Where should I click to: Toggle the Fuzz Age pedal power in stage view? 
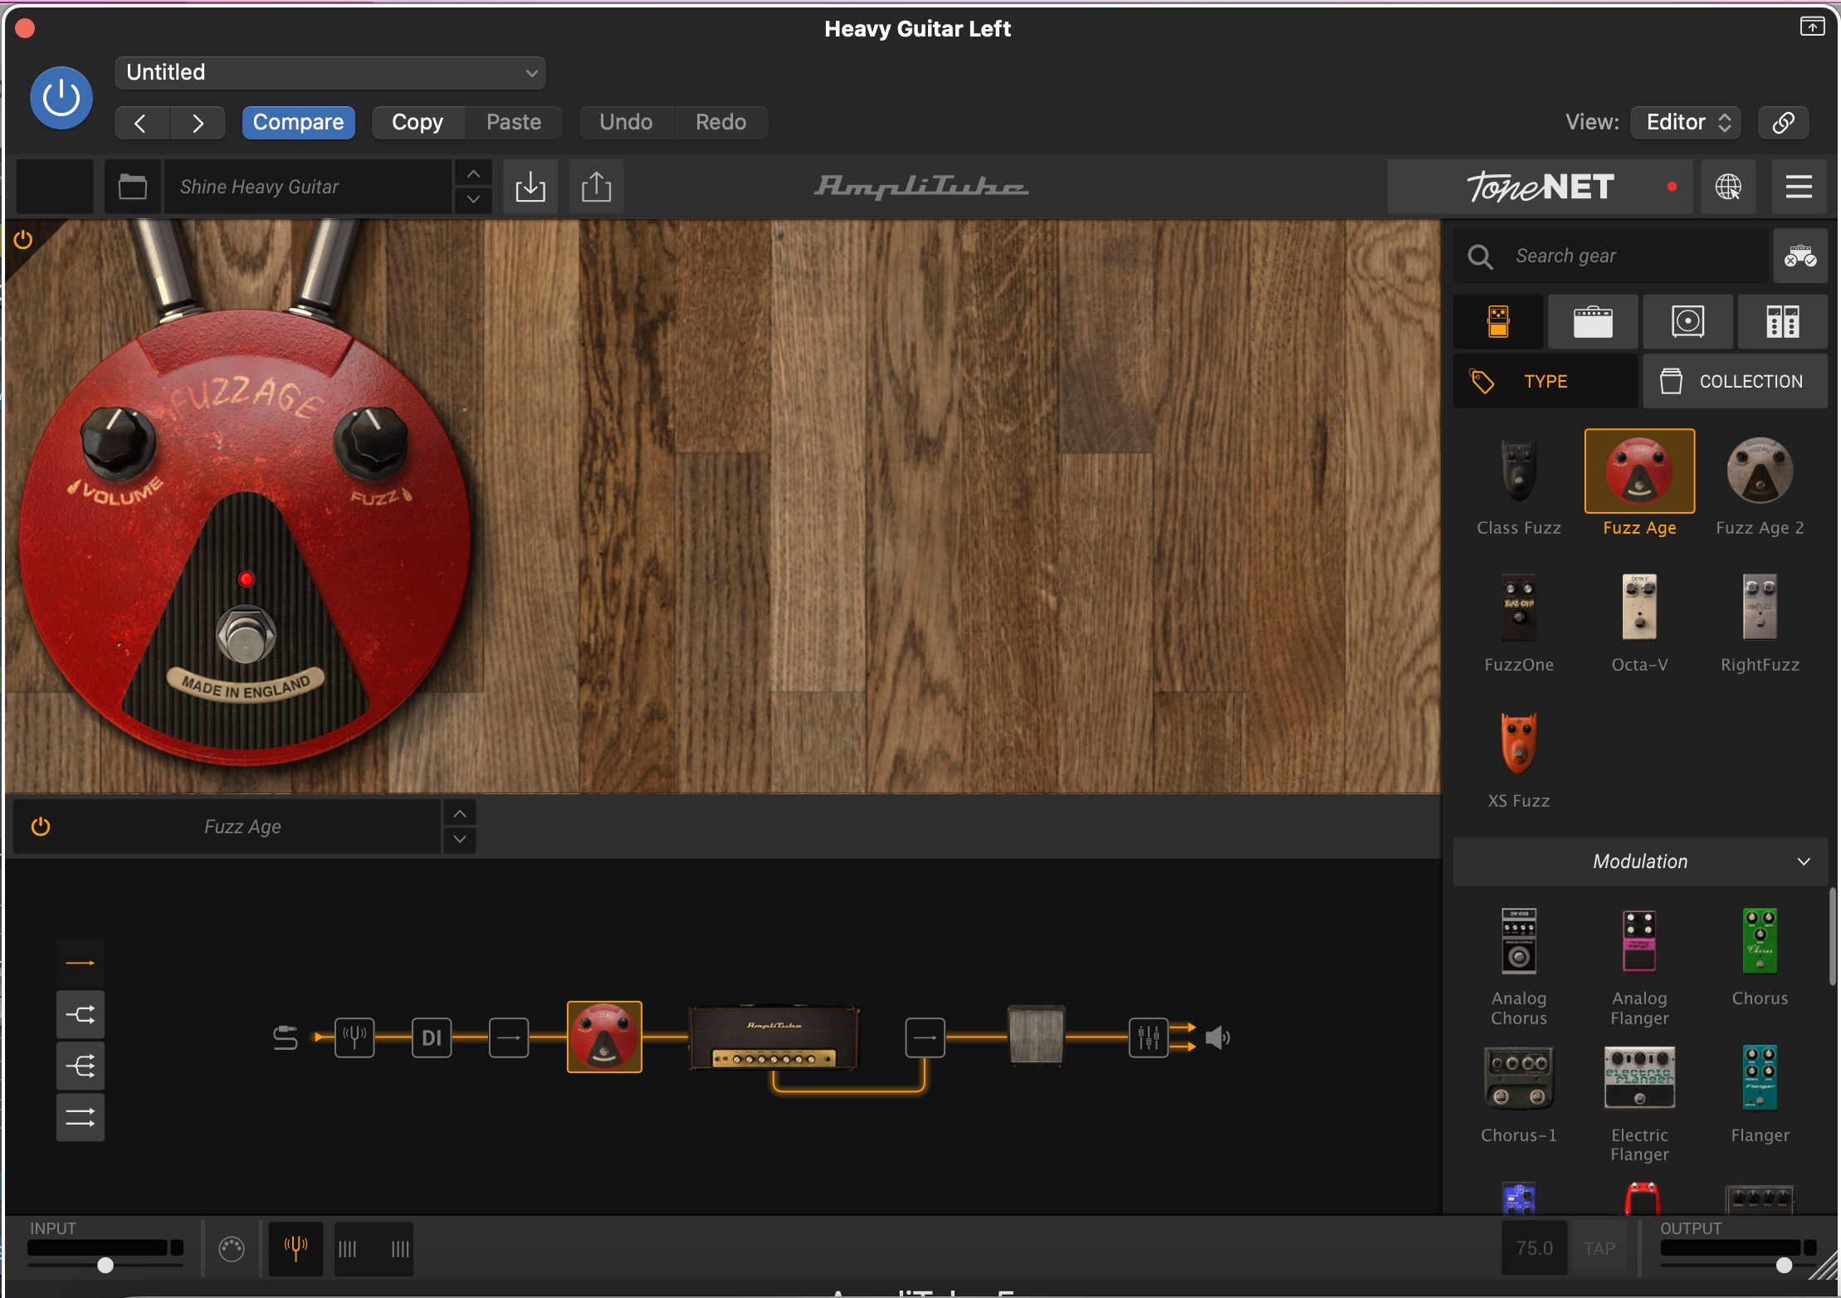point(23,241)
